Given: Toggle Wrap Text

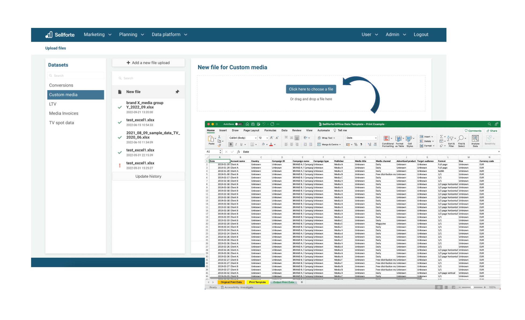Looking at the screenshot, I should point(326,138).
